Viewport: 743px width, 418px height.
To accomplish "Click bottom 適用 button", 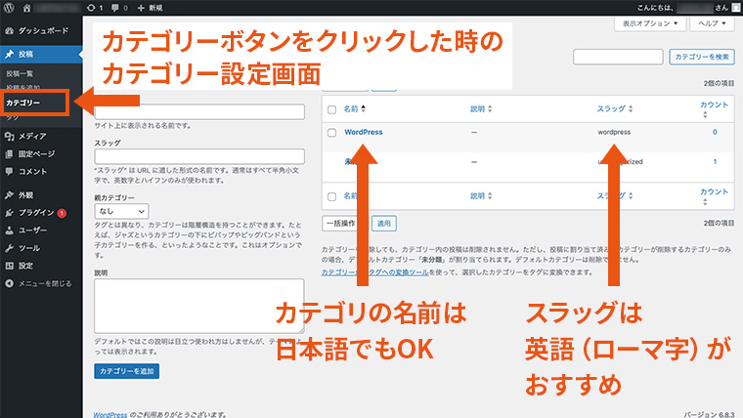I will pyautogui.click(x=384, y=224).
